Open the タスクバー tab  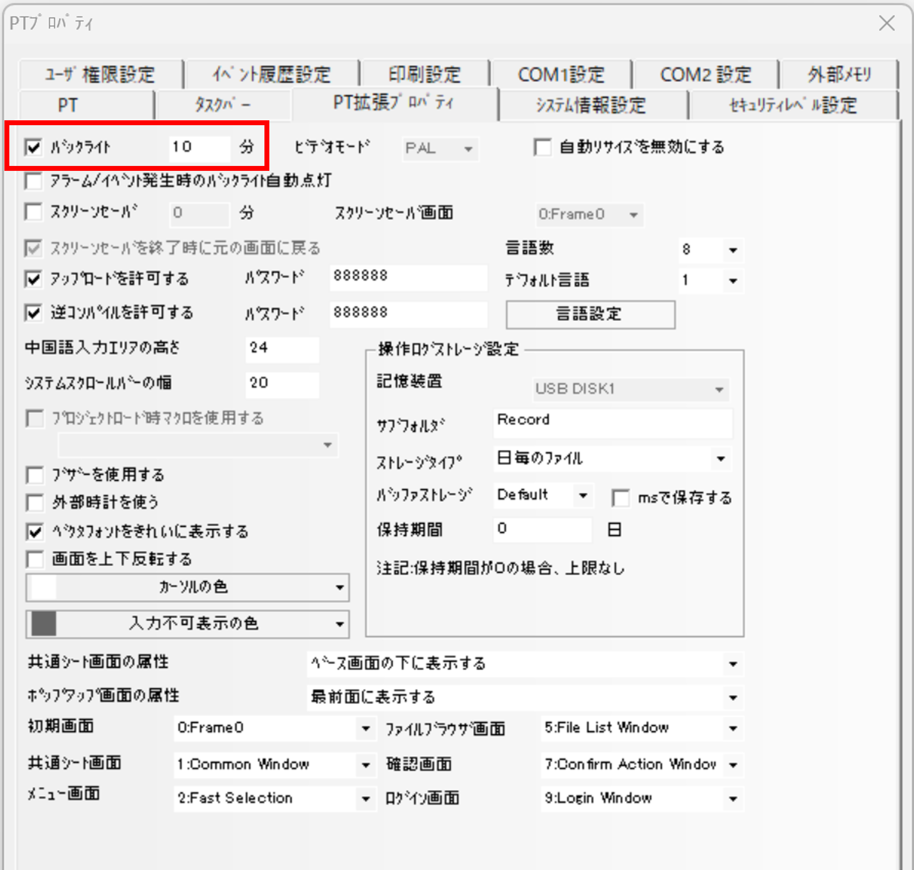click(x=223, y=105)
